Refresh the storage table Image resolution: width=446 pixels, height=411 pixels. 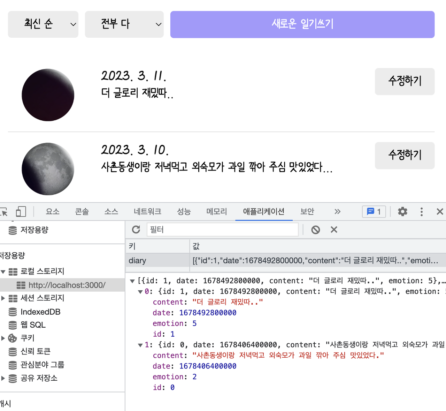pyautogui.click(x=136, y=230)
